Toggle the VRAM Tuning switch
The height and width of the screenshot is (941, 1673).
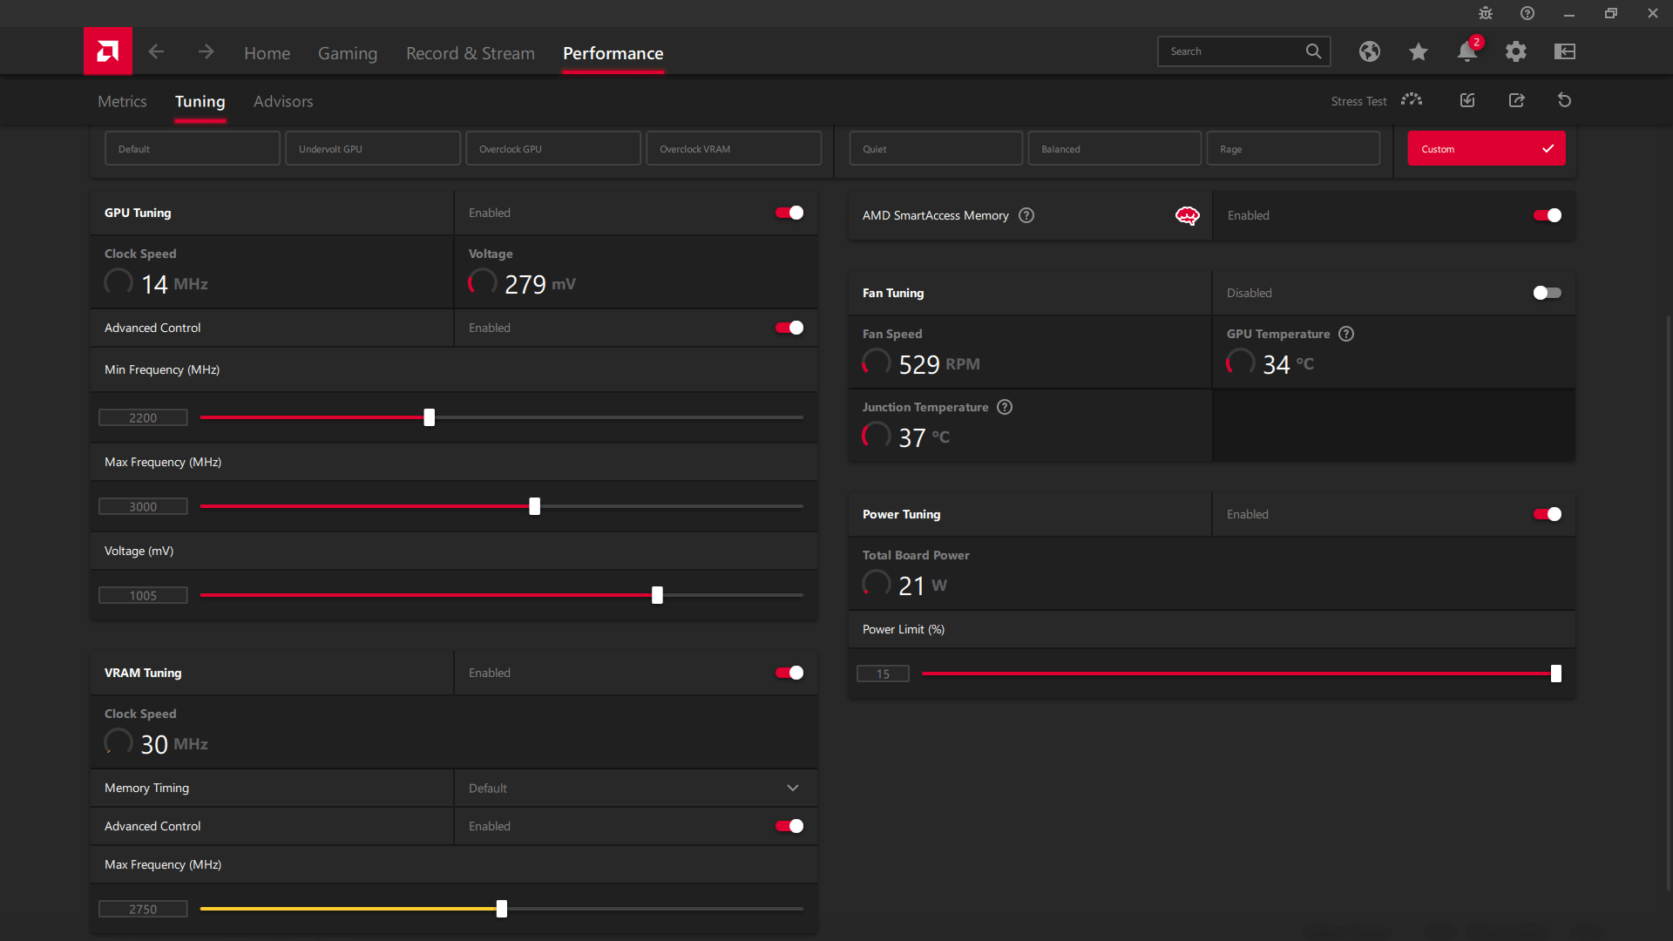pos(789,673)
